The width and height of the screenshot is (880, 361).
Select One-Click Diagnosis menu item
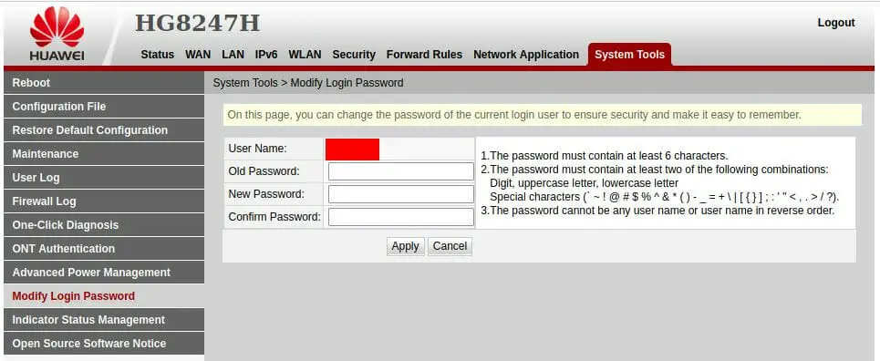pyautogui.click(x=104, y=224)
